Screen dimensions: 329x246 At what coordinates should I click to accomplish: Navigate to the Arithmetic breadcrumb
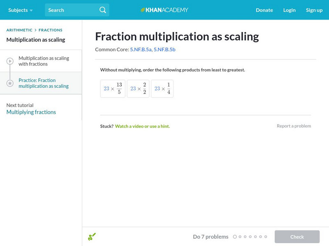point(19,30)
